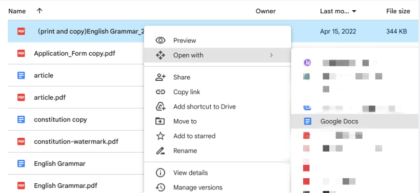The height and width of the screenshot is (193, 420).
Task: Click PDF icon of Application_Form copy.pdf
Action: [x=21, y=53]
